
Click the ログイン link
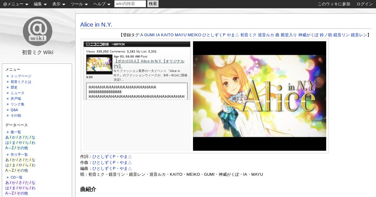coord(365,4)
